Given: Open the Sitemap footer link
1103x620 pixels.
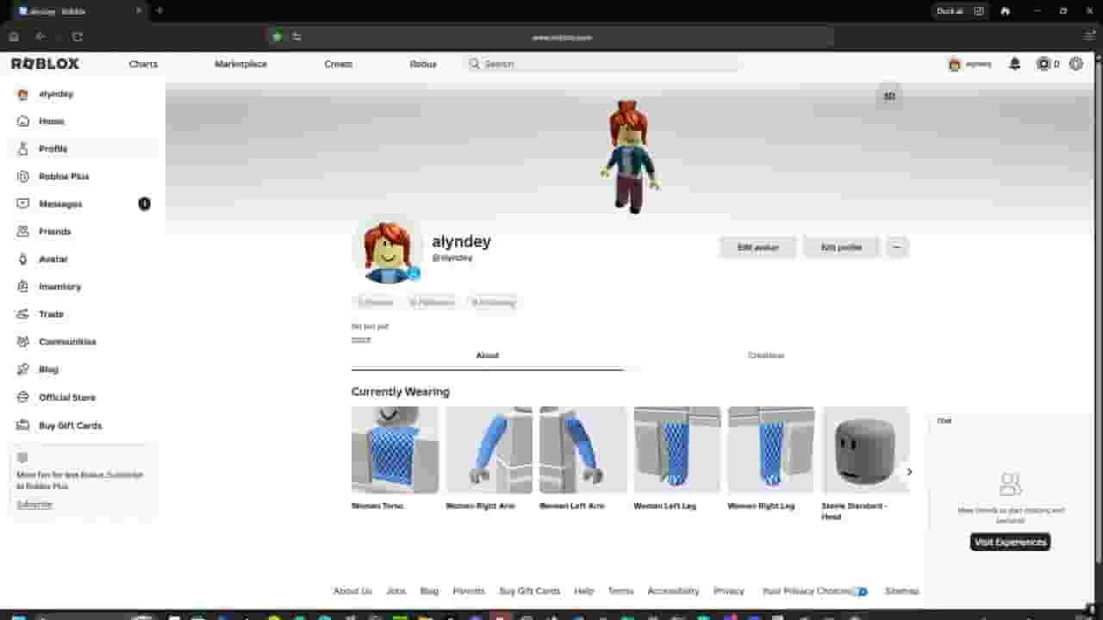Looking at the screenshot, I should [x=902, y=591].
